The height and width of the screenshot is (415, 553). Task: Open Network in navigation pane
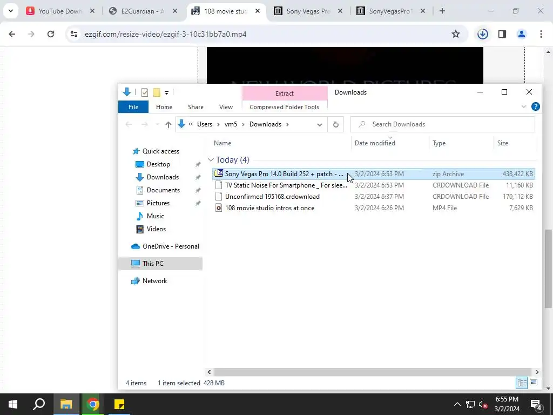point(154,281)
